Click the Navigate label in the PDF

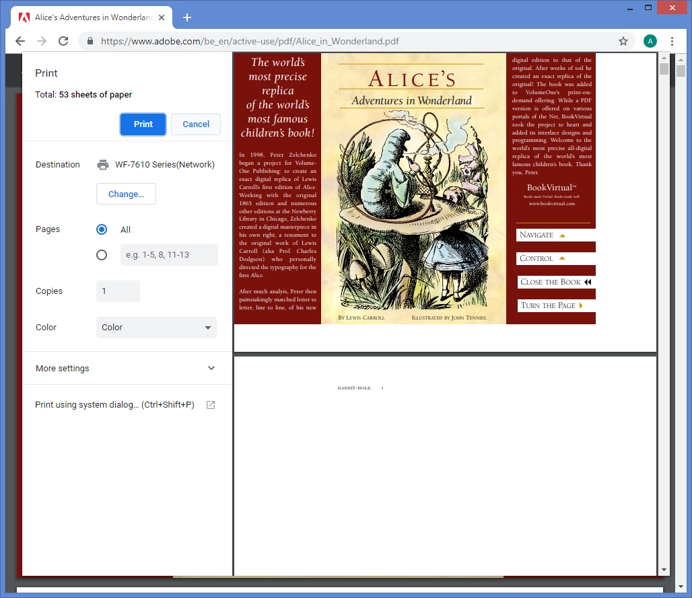point(537,235)
